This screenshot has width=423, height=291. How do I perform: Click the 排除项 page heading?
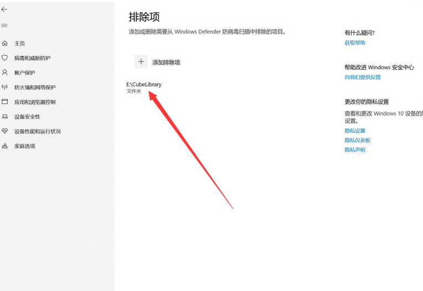click(144, 17)
